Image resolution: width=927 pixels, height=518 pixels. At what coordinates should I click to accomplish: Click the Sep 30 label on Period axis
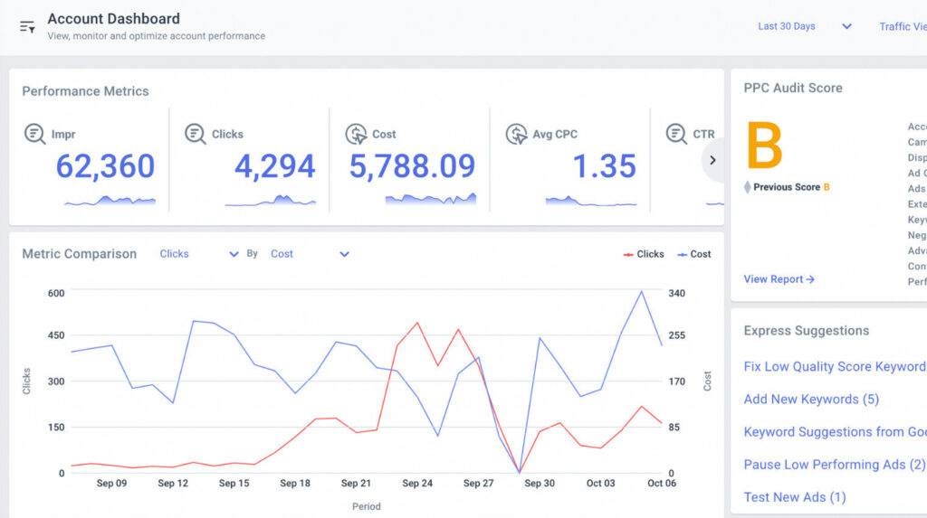pos(540,483)
